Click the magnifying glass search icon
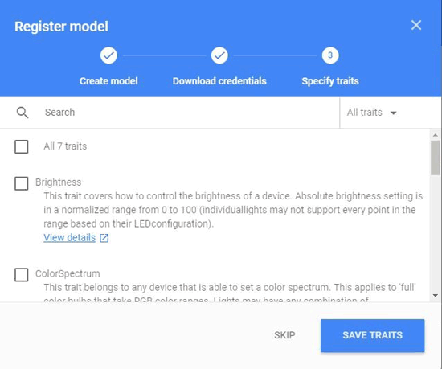Viewport: 442px width, 369px height. [23, 113]
